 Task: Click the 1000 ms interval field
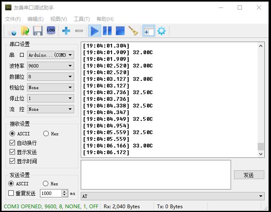pyautogui.click(x=51, y=193)
